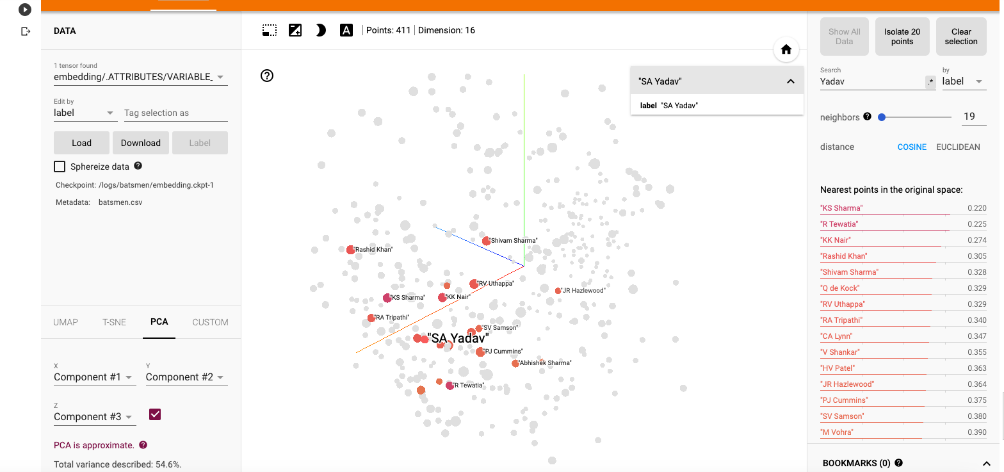The width and height of the screenshot is (1004, 472).
Task: Click the Clear selection button
Action: click(x=961, y=37)
